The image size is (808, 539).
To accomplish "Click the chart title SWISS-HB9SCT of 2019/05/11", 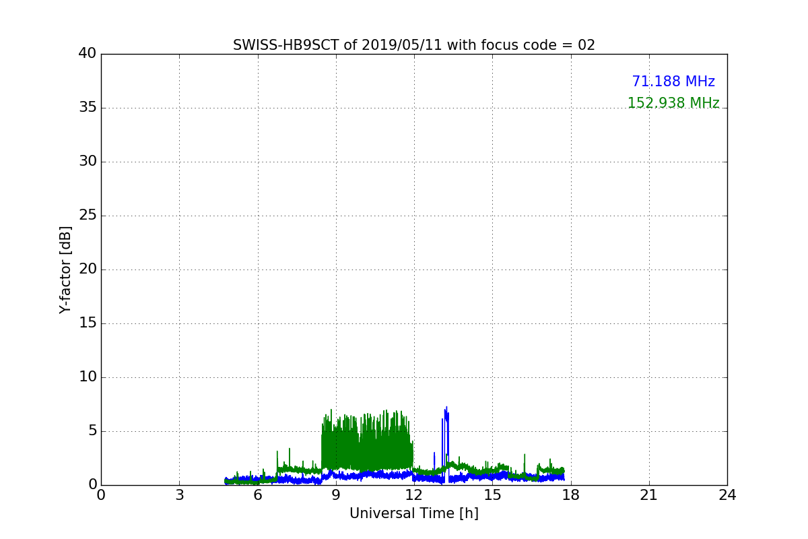I will point(414,45).
